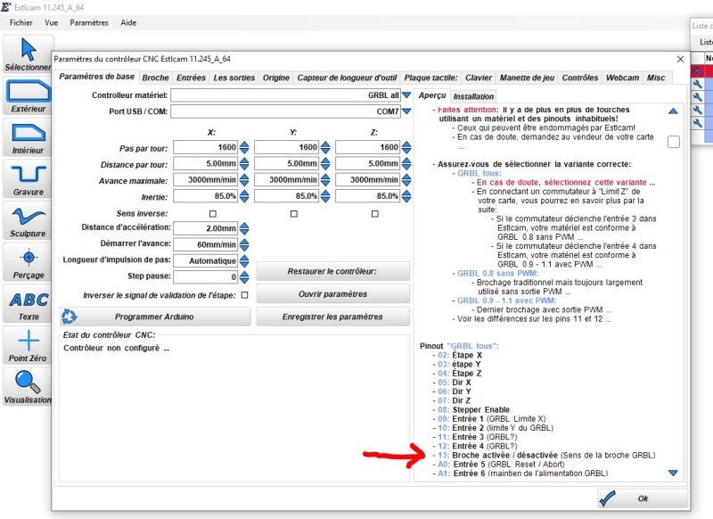
Task: Adjust Distance par tour X stepper
Action: click(244, 163)
